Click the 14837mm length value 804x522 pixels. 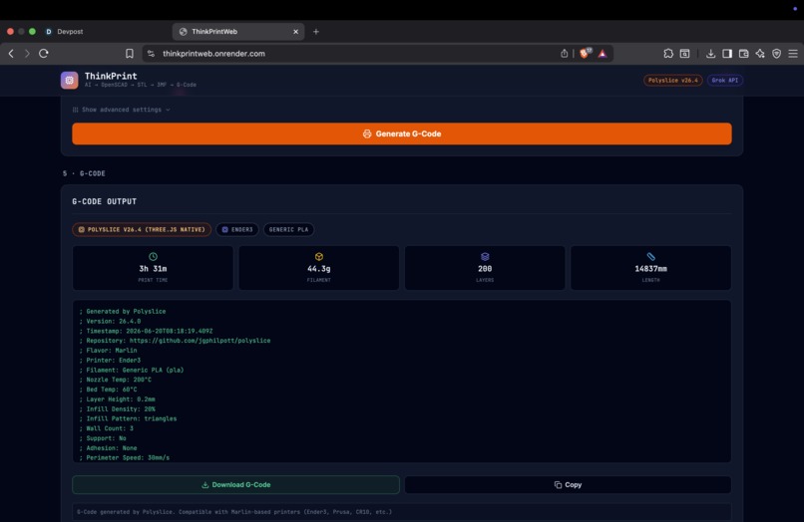[x=650, y=268]
